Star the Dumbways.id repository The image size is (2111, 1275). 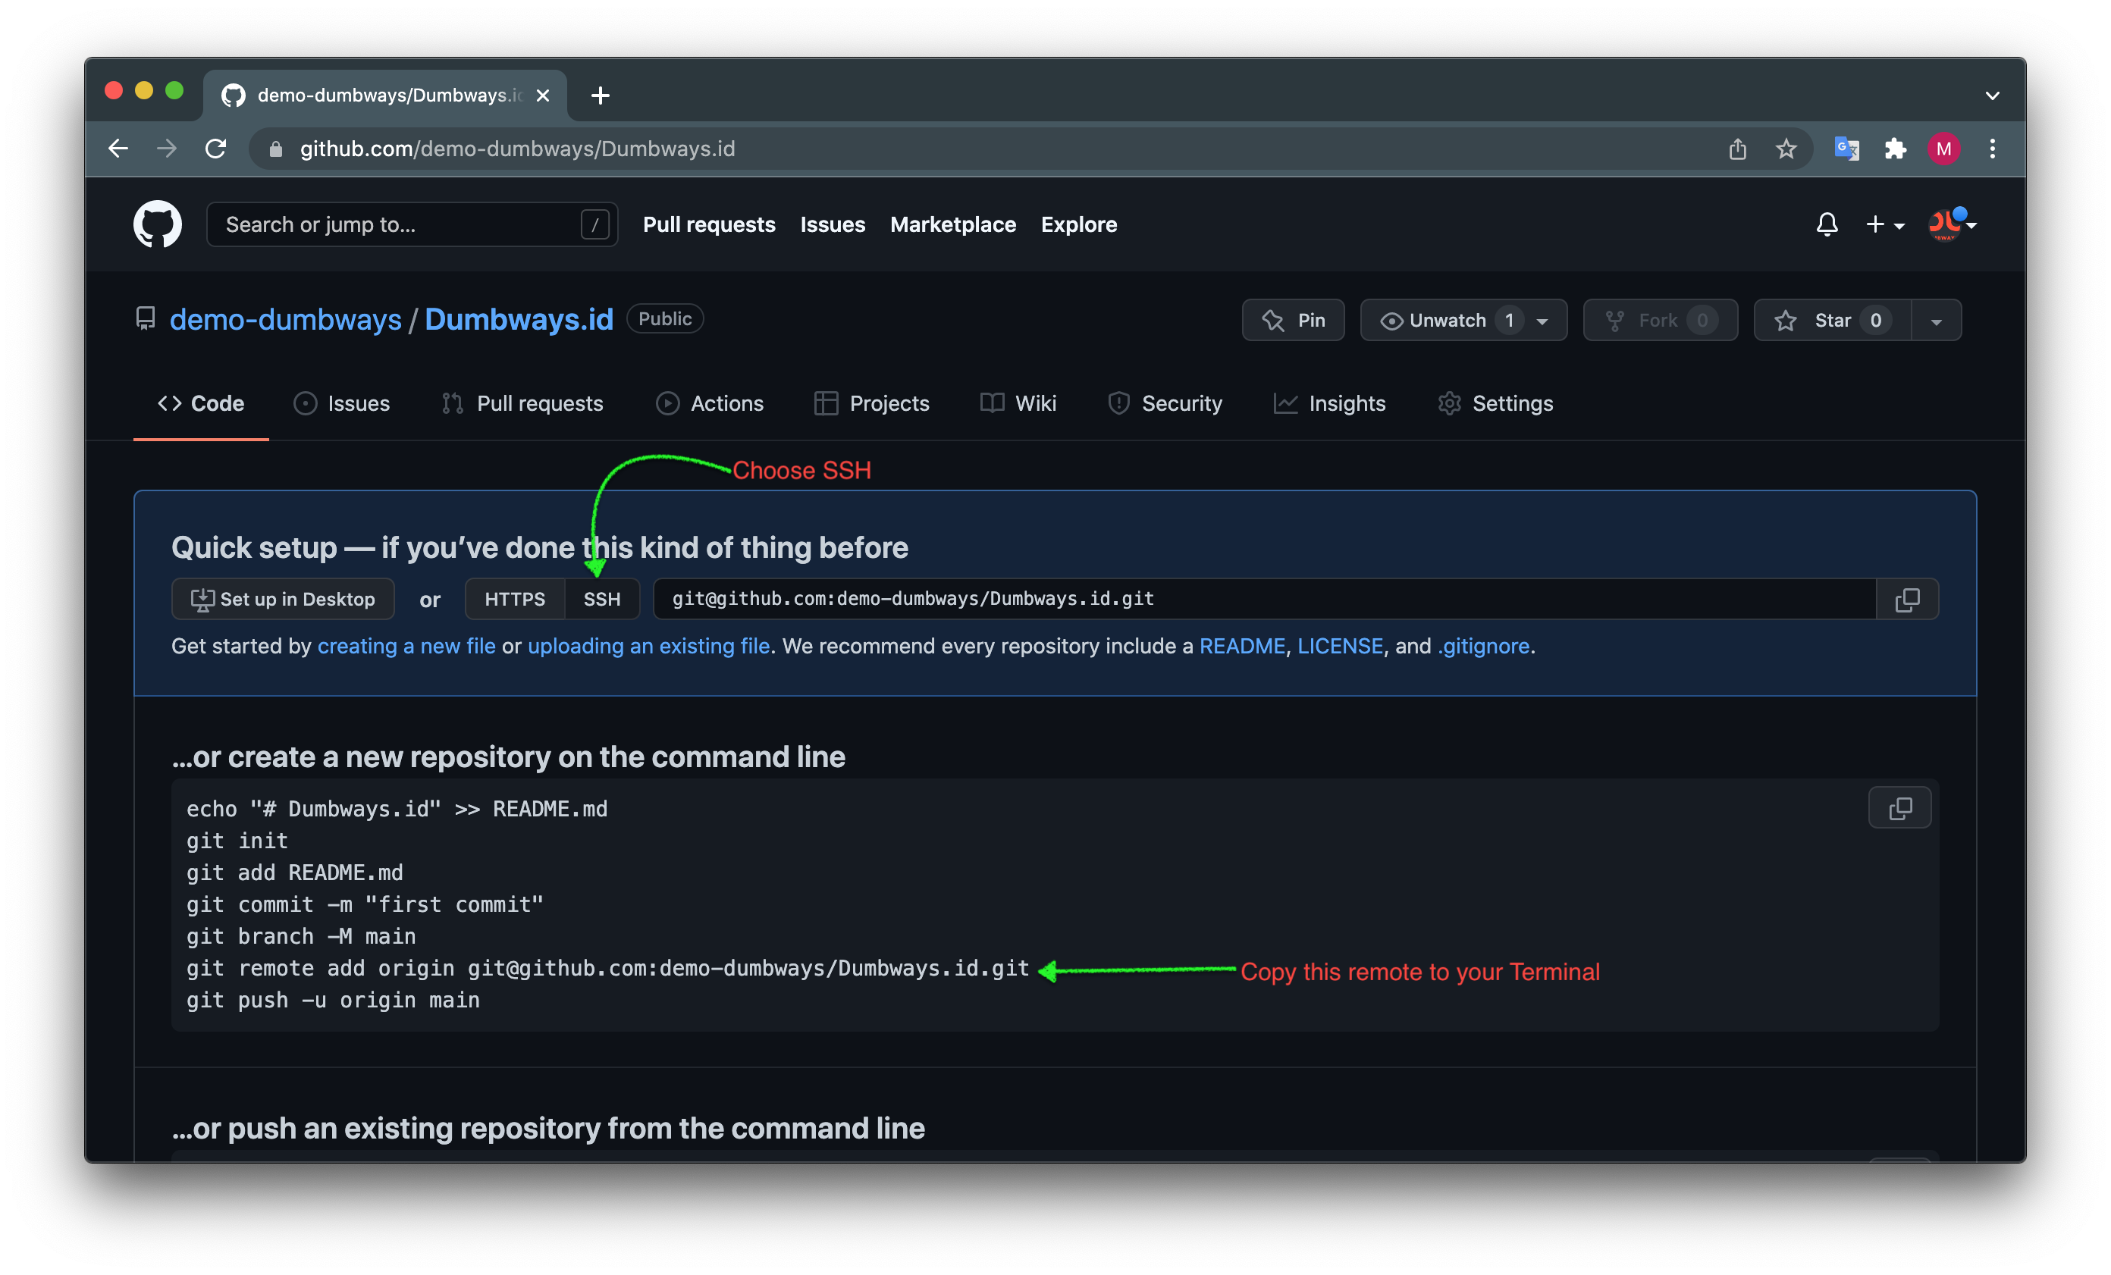[x=1833, y=320]
